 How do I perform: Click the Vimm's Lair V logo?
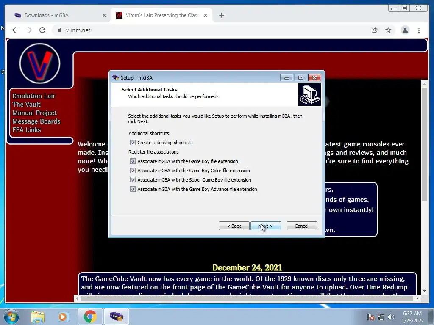39,63
